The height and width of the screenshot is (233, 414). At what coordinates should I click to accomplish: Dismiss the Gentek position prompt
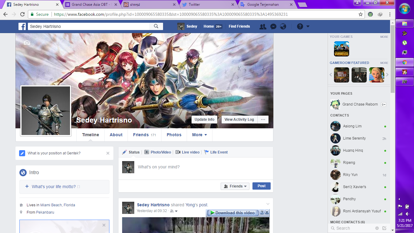pyautogui.click(x=108, y=153)
